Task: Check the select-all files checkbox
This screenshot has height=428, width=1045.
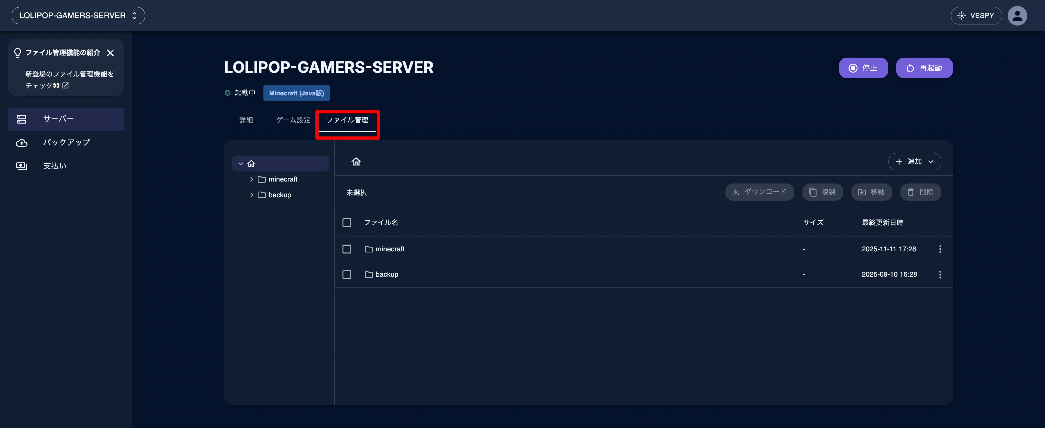Action: tap(347, 222)
